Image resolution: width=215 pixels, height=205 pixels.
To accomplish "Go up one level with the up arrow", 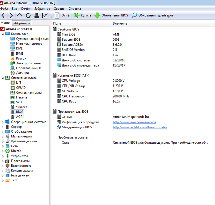I will 20,15.
